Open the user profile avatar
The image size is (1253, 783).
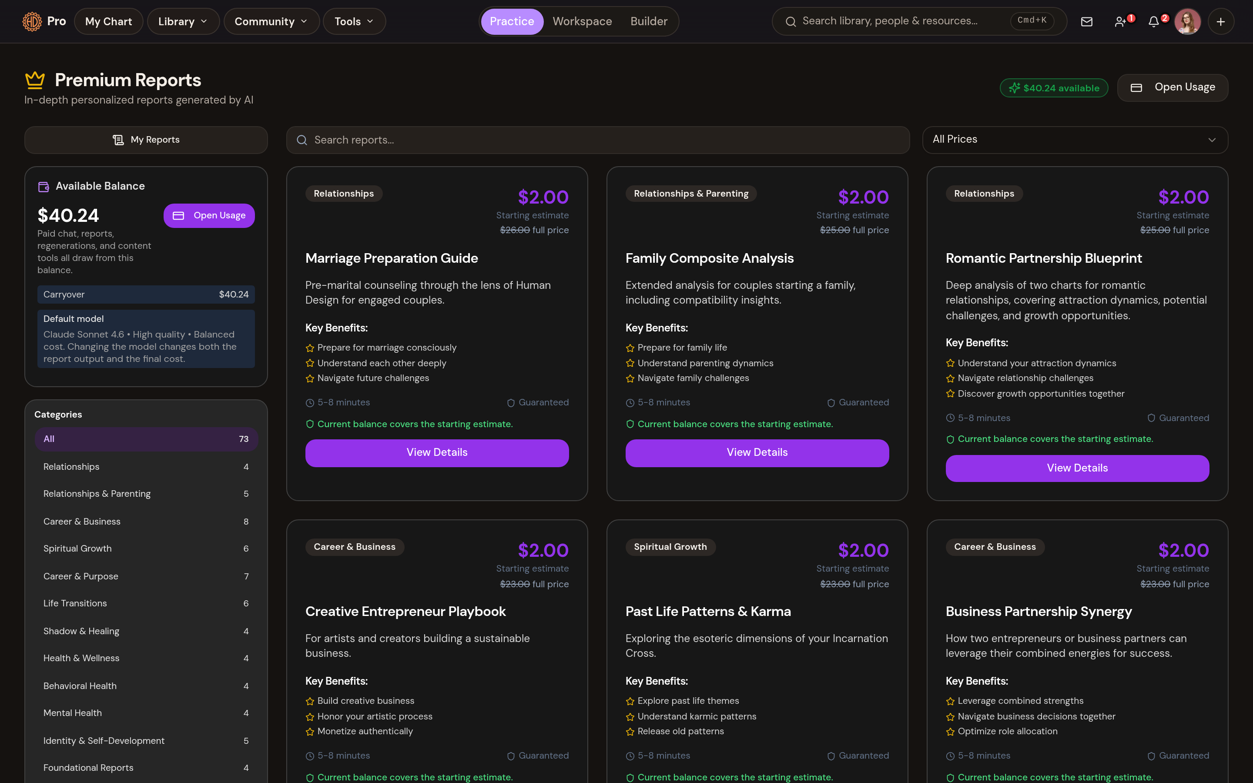point(1187,21)
